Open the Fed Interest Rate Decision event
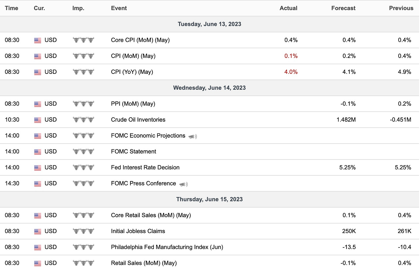 click(x=145, y=168)
